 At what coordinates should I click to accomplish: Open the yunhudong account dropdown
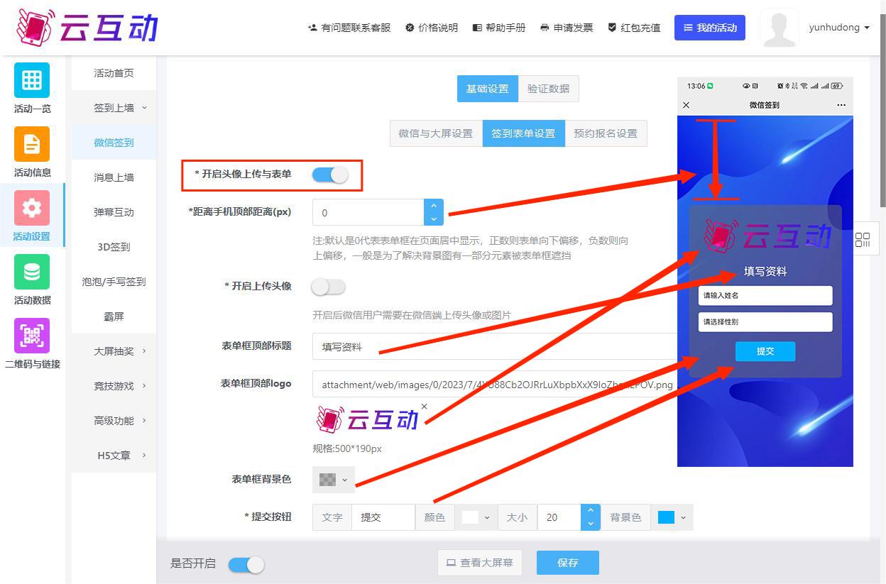coord(839,28)
